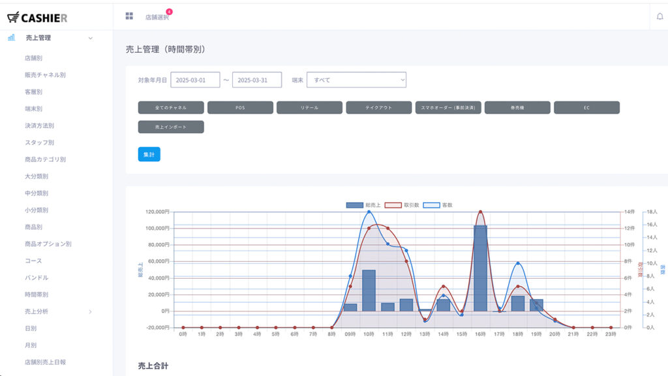Click the start date field 2025-03-01

pos(195,80)
